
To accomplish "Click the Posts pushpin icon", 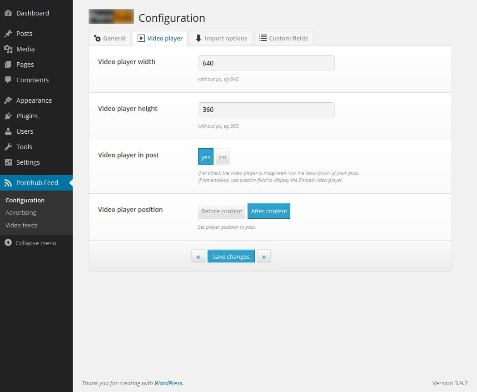I will coord(8,34).
